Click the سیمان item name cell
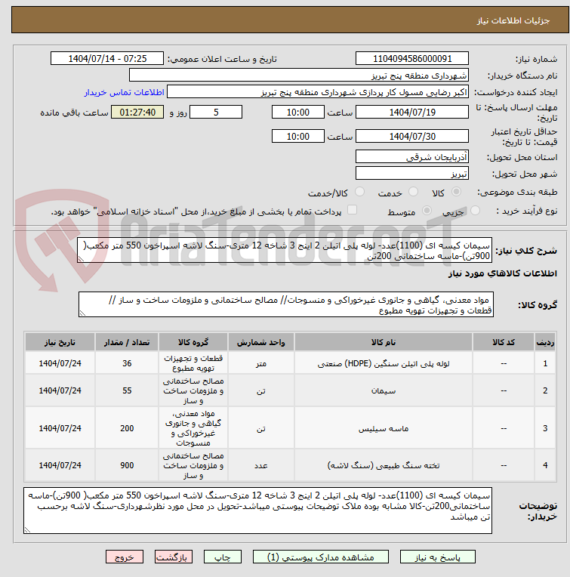The image size is (570, 577). pyautogui.click(x=384, y=390)
